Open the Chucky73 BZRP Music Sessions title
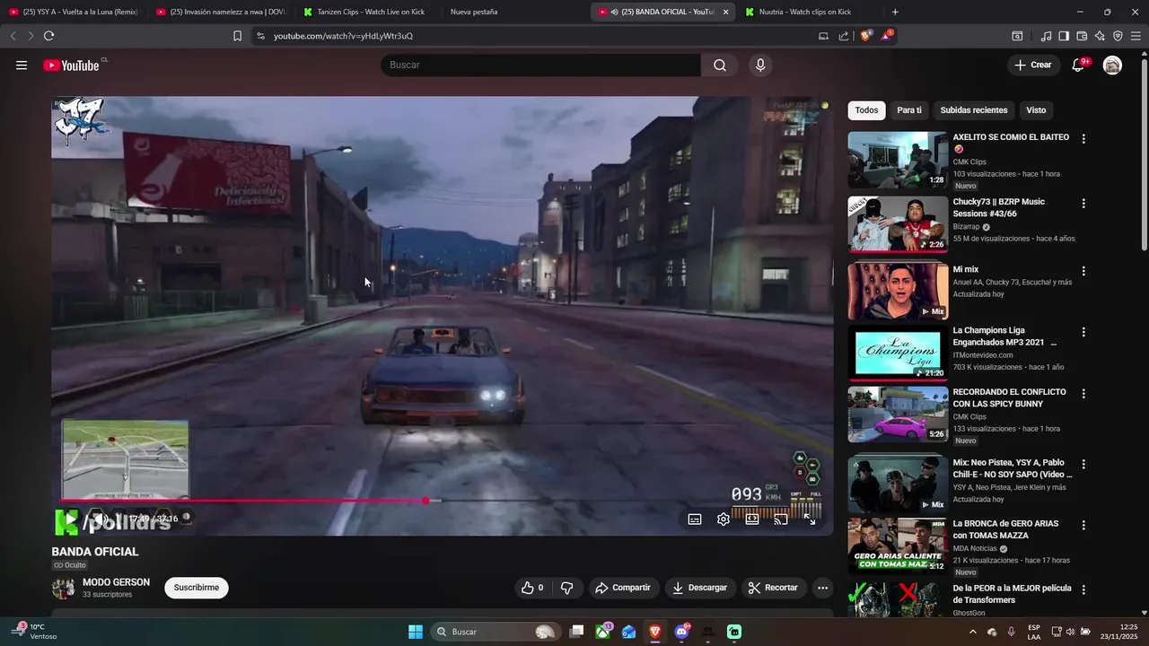The image size is (1149, 646). (998, 208)
